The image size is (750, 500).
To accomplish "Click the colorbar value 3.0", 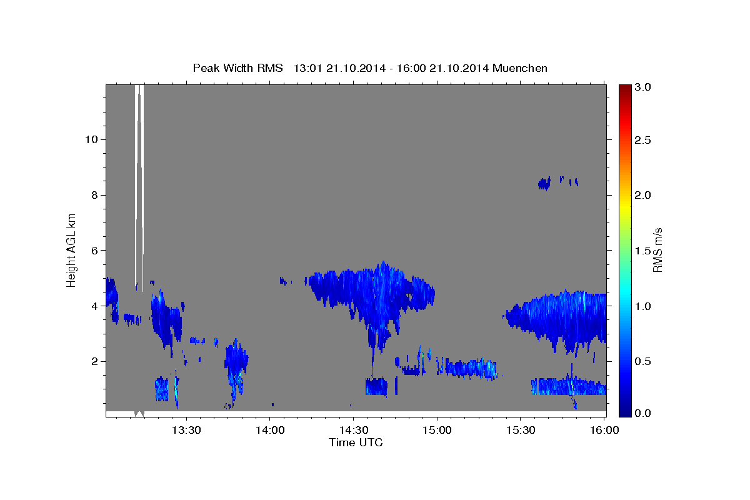I will click(643, 87).
